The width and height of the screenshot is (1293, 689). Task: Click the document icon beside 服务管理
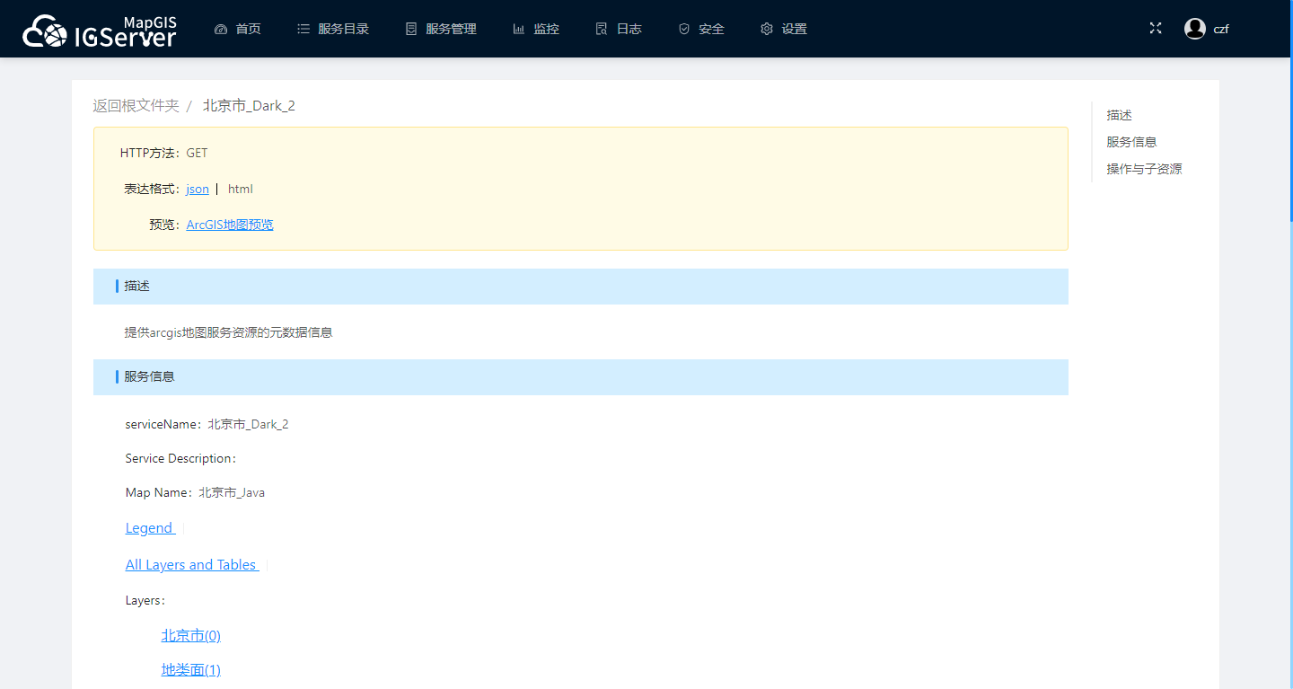click(411, 29)
